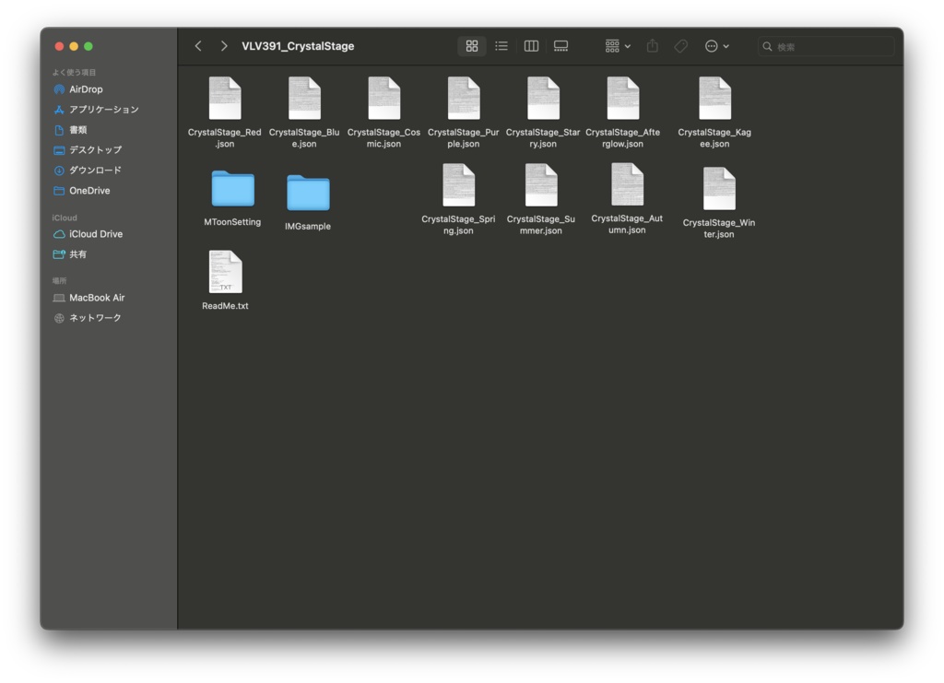Click the green fullscreen window button
This screenshot has height=683, width=944.
[88, 46]
